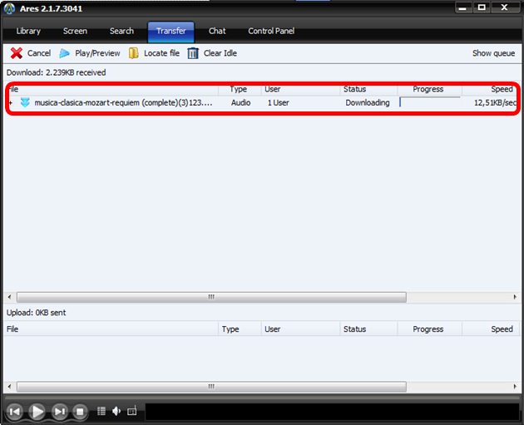Sort downloads by Status column header

368,89
